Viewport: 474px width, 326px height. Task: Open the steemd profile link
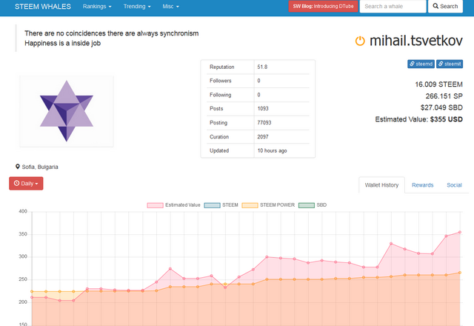pos(421,64)
